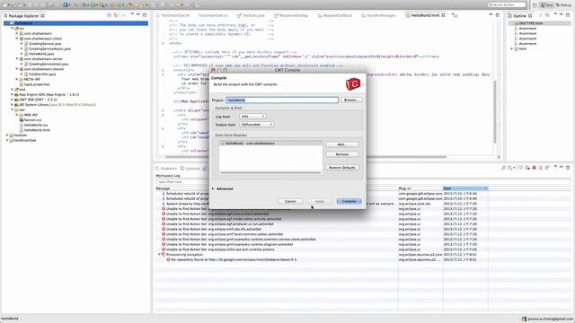Sort log by Message column header

tap(277, 188)
